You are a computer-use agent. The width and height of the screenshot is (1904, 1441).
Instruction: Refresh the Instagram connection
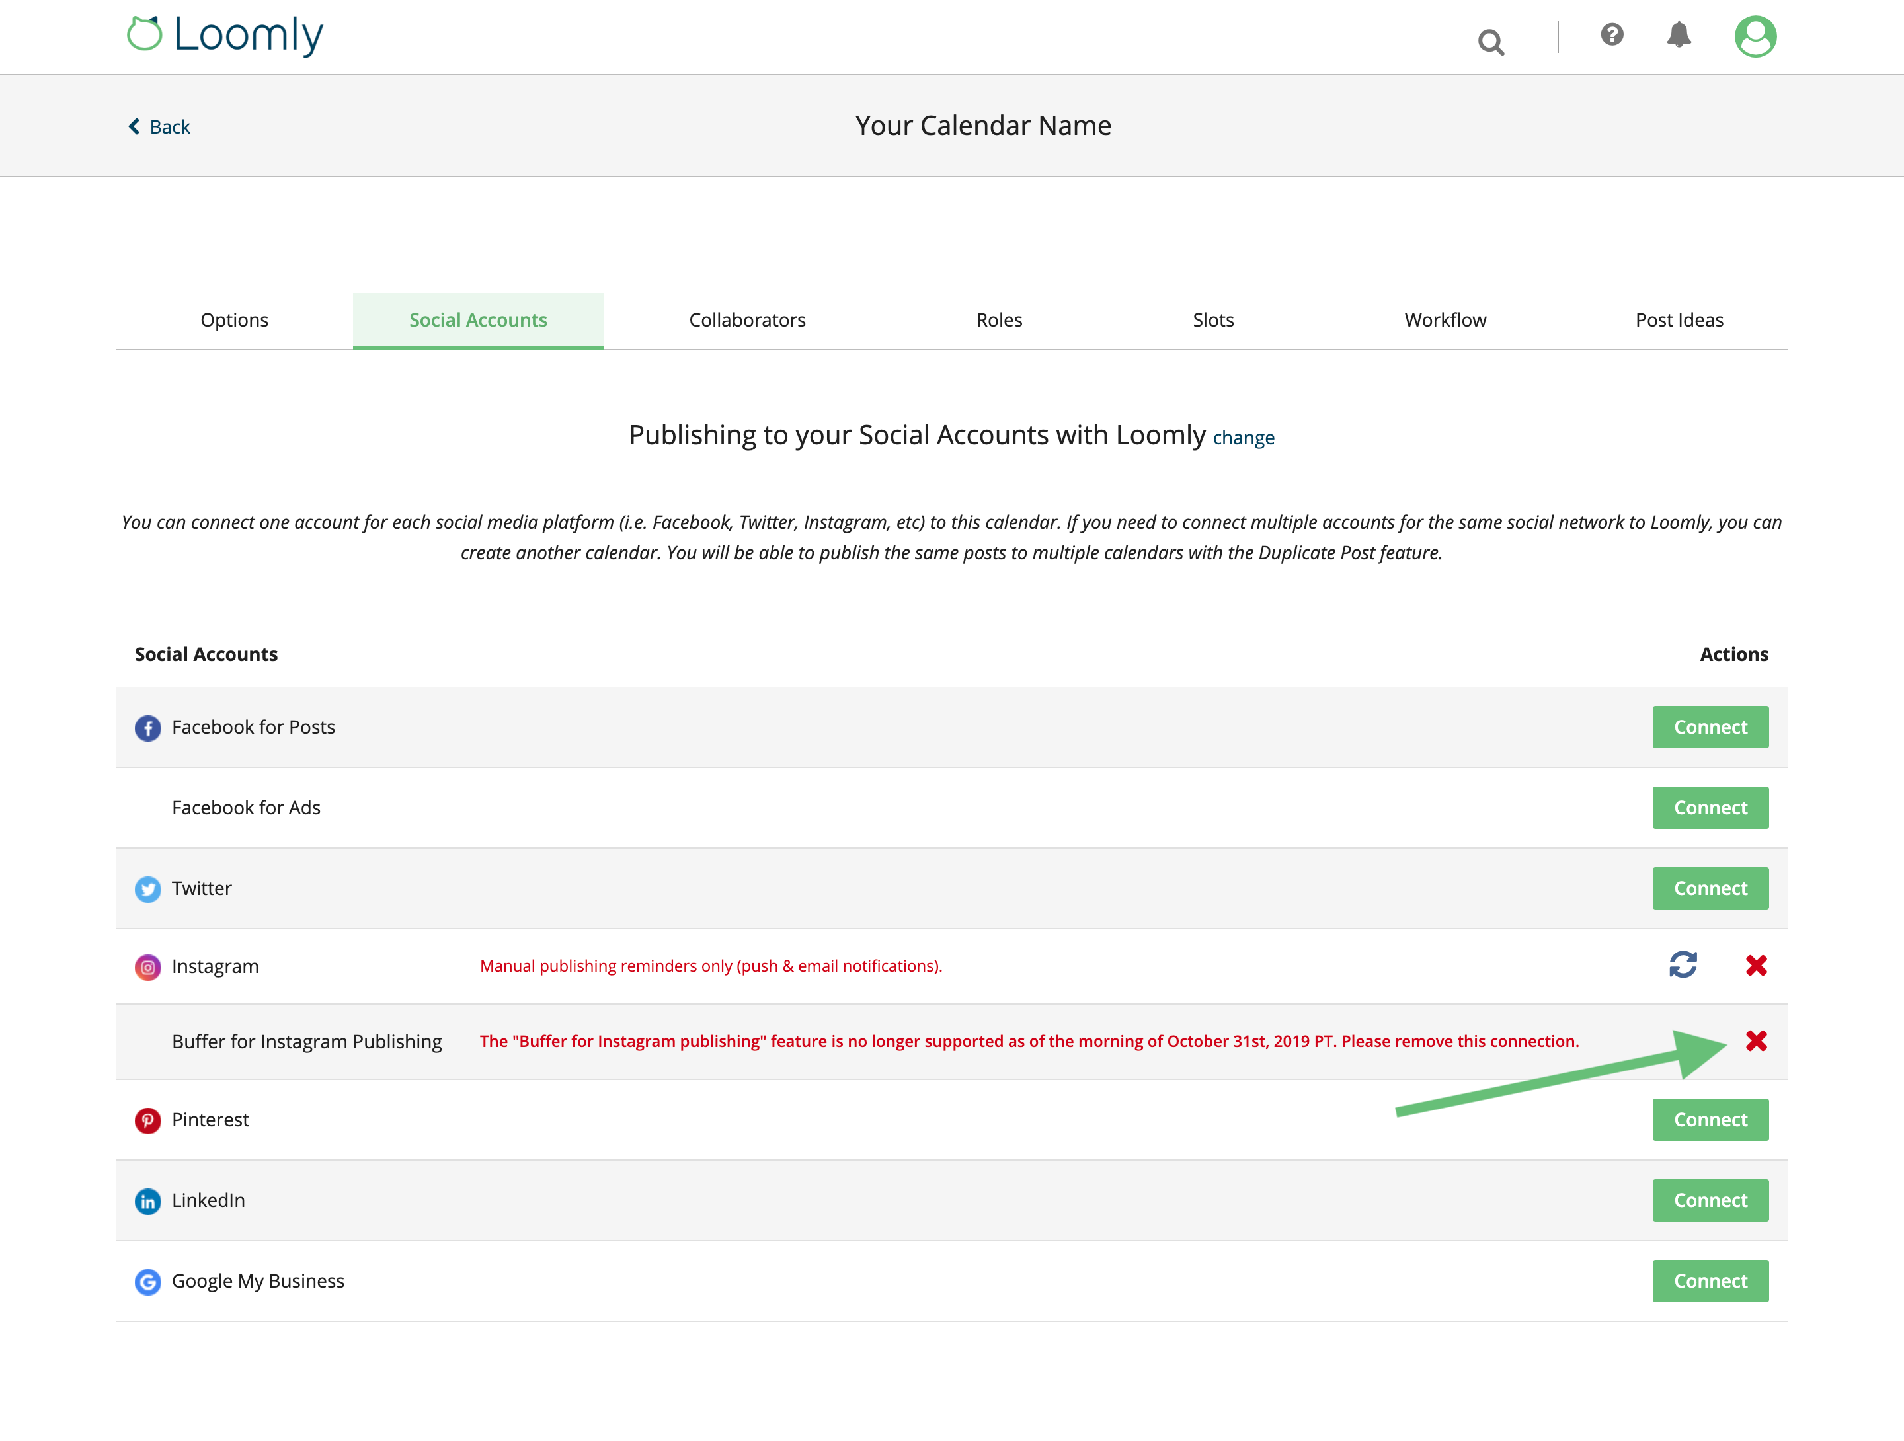coord(1684,965)
